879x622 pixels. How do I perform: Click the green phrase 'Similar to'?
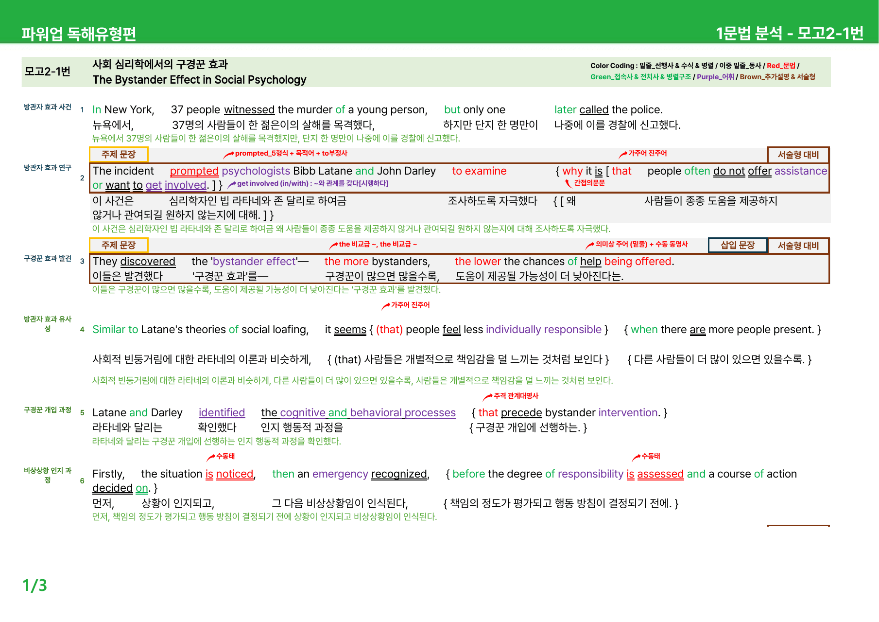[115, 330]
